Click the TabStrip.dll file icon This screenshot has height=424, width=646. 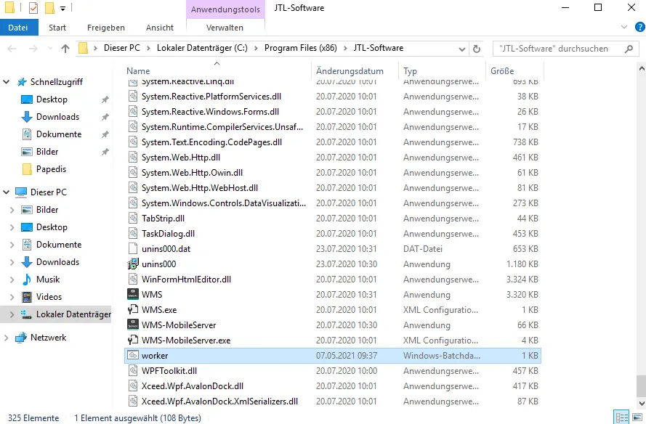pyautogui.click(x=133, y=219)
